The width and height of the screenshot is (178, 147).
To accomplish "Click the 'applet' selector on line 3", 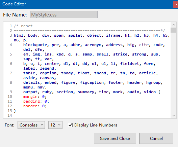I will pyautogui.click(x=75, y=35).
